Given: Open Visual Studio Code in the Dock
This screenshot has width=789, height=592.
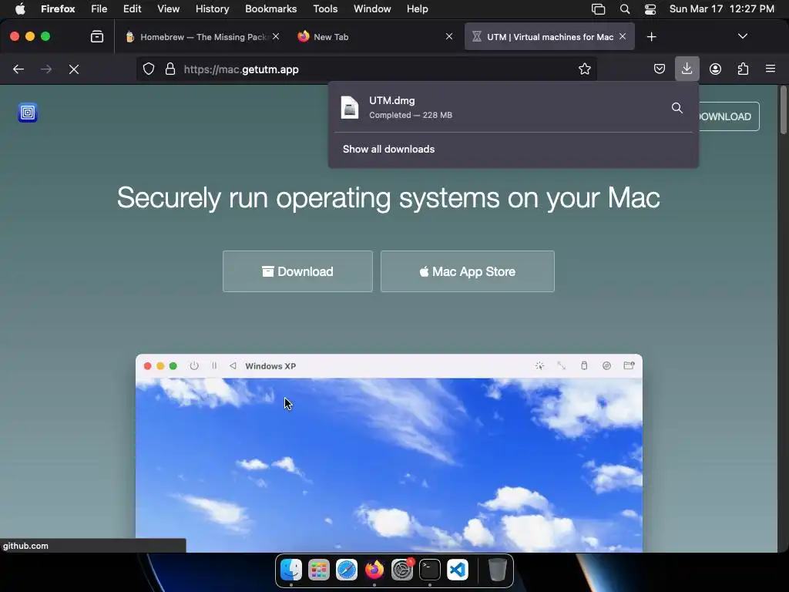Looking at the screenshot, I should click(x=458, y=570).
